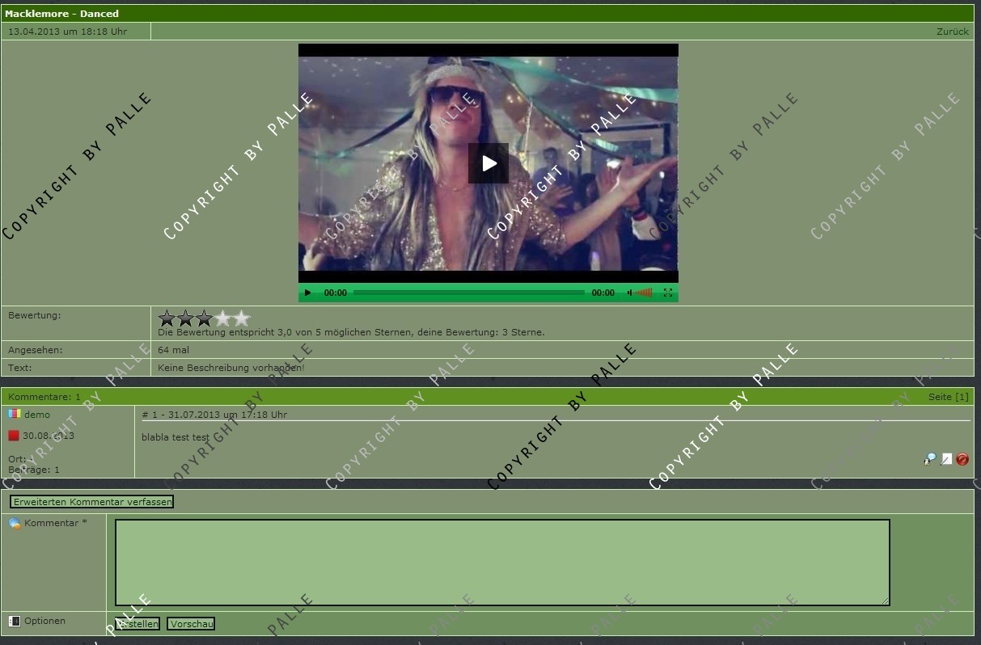Image resolution: width=981 pixels, height=645 pixels.
Task: Select the fifth rating star
Action: (242, 318)
